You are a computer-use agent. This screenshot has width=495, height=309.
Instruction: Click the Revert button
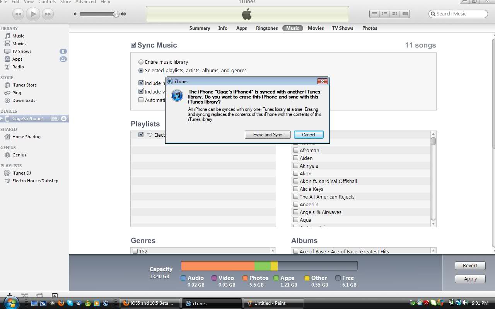tap(470, 266)
